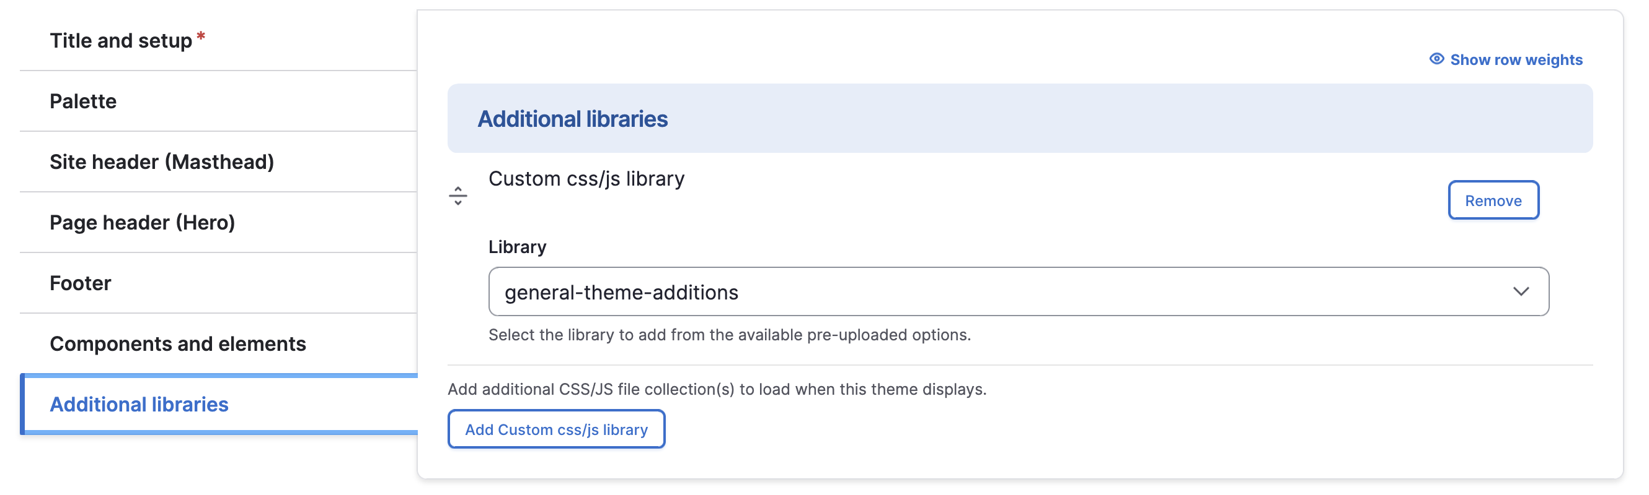The height and width of the screenshot is (495, 1649).
Task: Open the Footer settings section
Action: click(x=80, y=283)
